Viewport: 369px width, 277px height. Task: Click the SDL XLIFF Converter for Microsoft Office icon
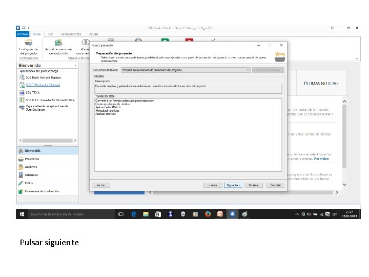[22, 100]
